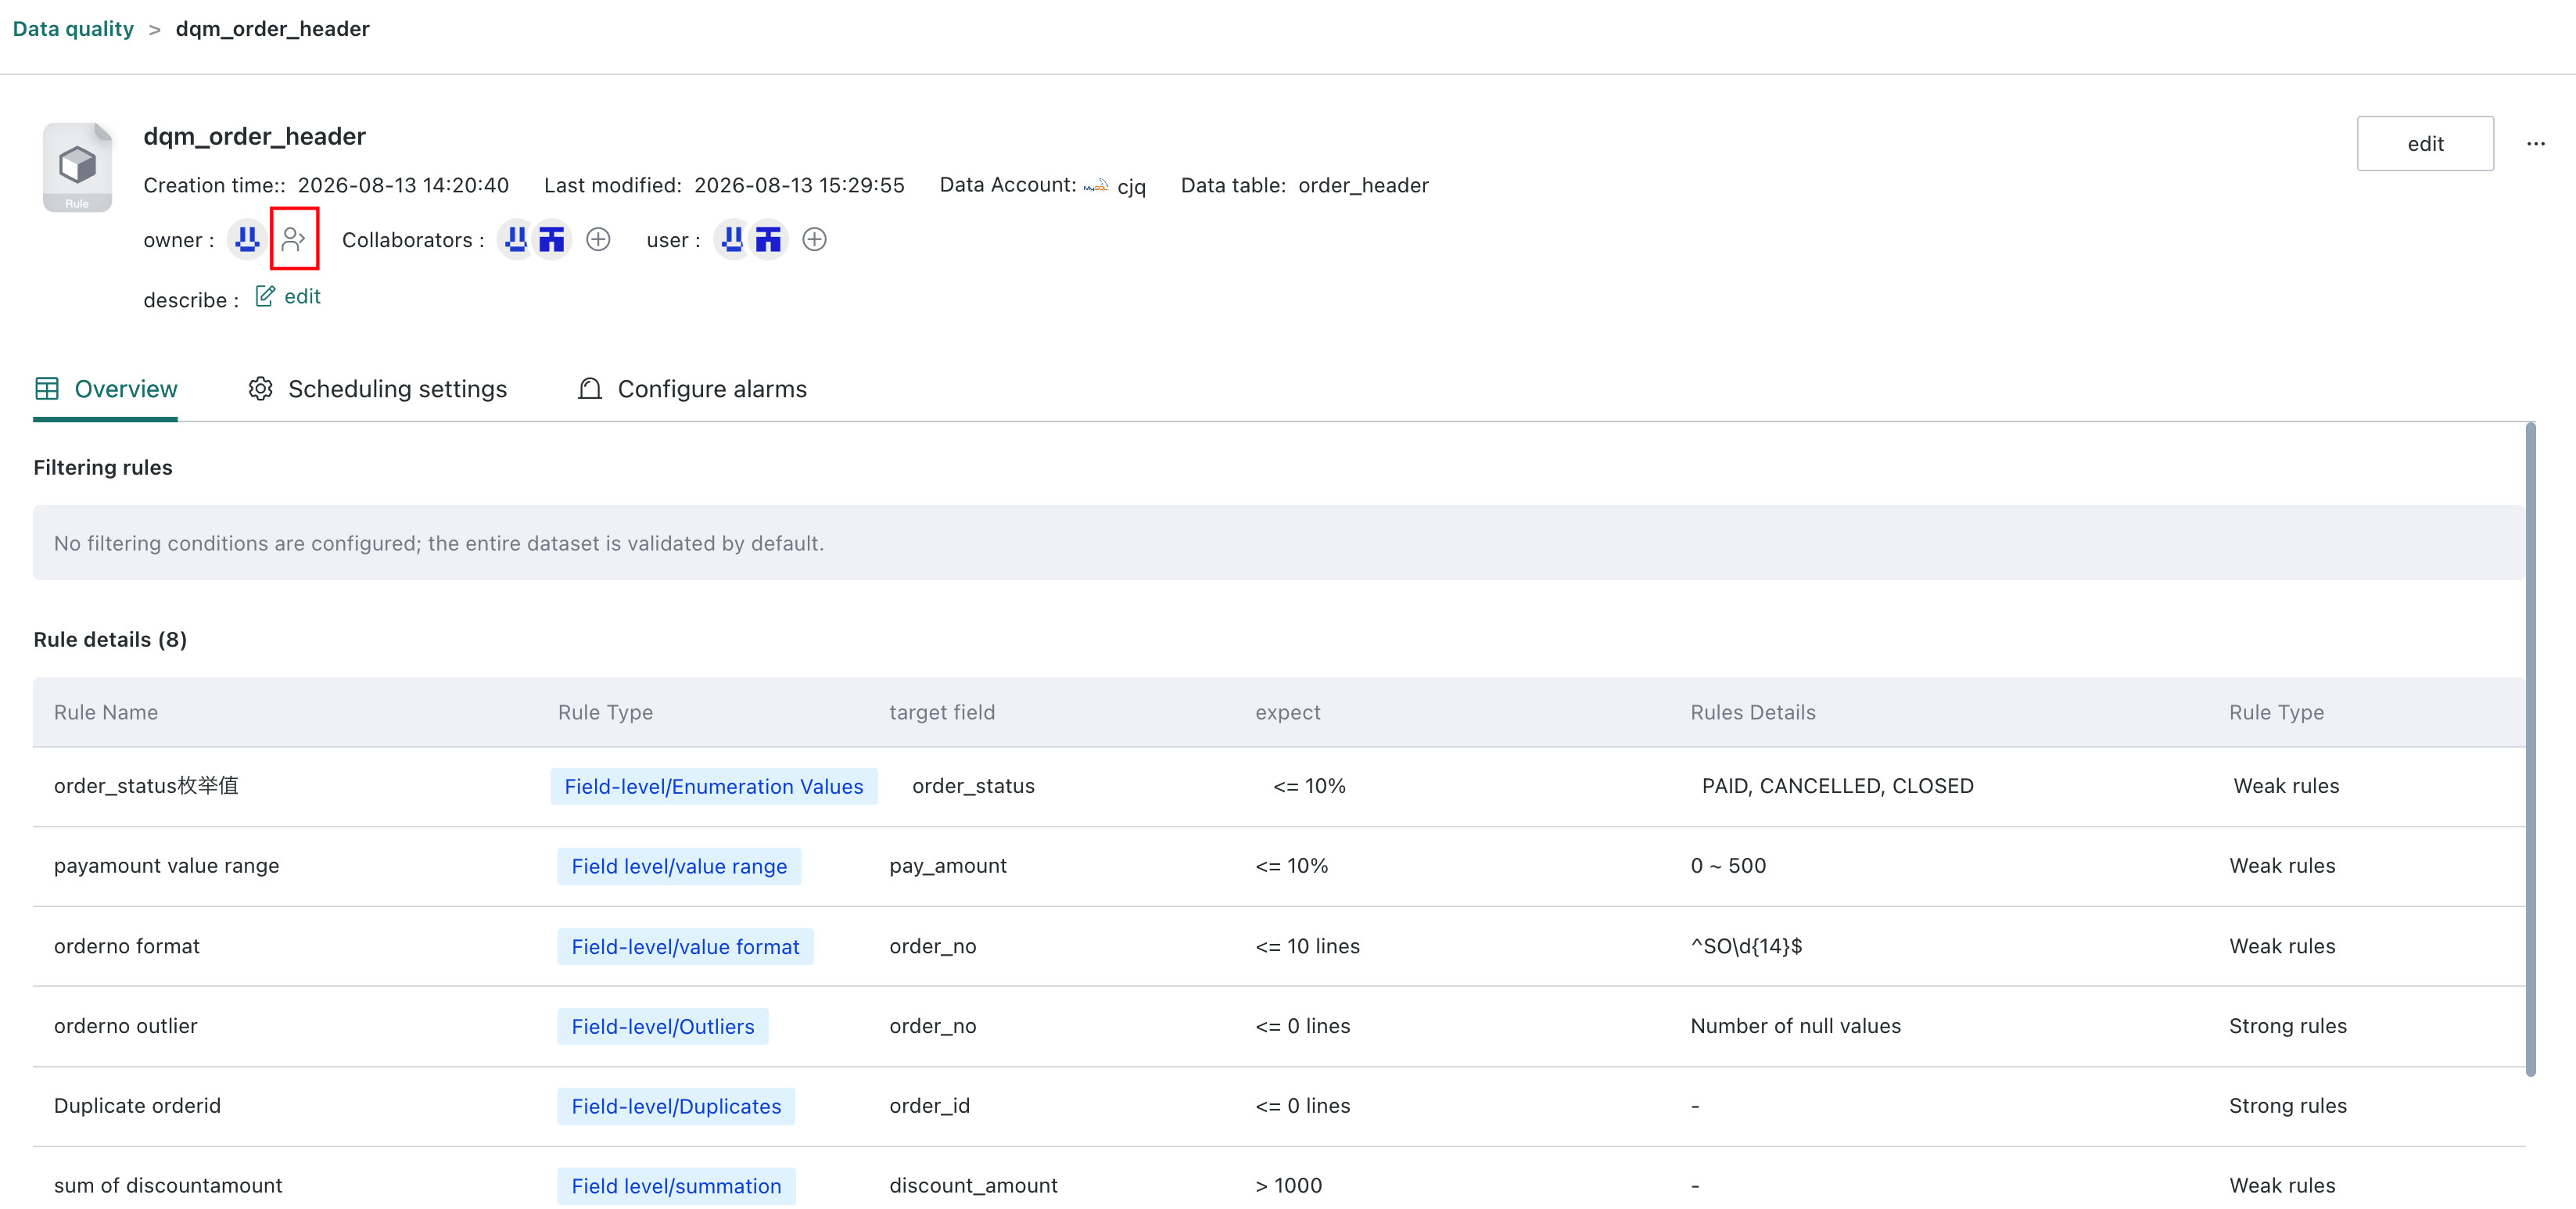
Task: Select the payamount value range rule name
Action: pos(167,866)
